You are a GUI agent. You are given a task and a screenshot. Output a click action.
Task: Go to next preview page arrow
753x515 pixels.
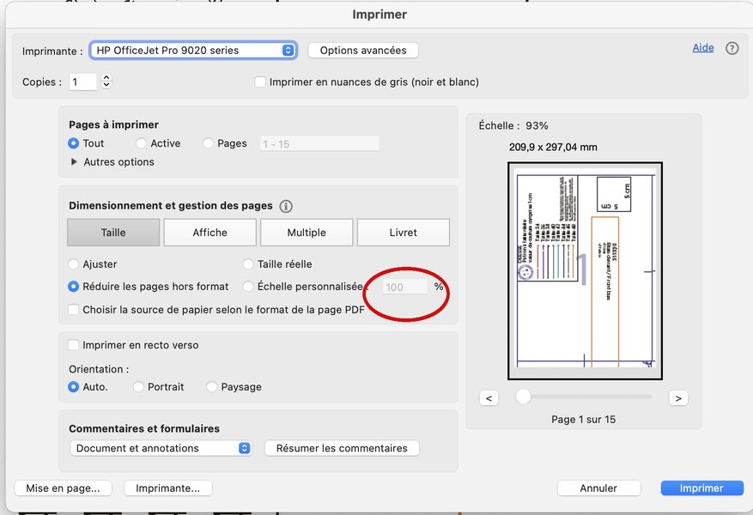click(x=678, y=398)
